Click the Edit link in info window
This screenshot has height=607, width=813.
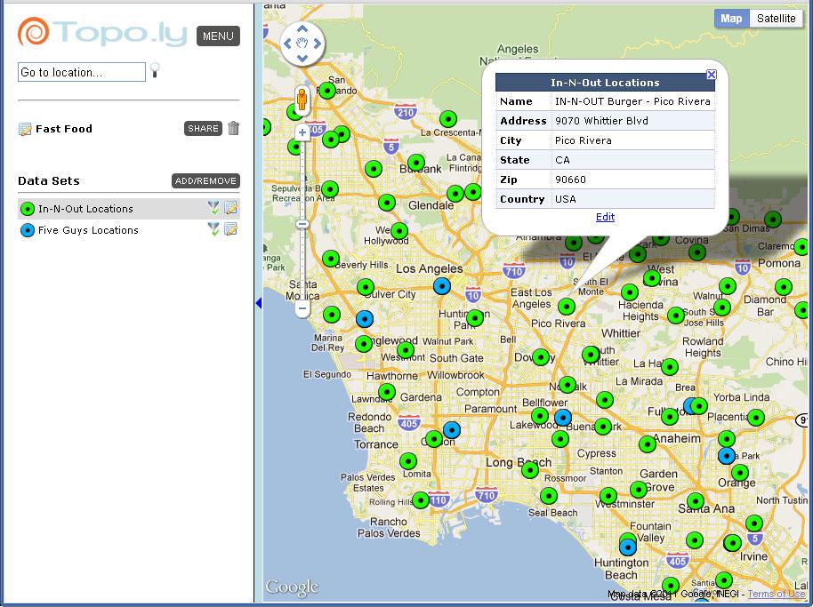(605, 217)
